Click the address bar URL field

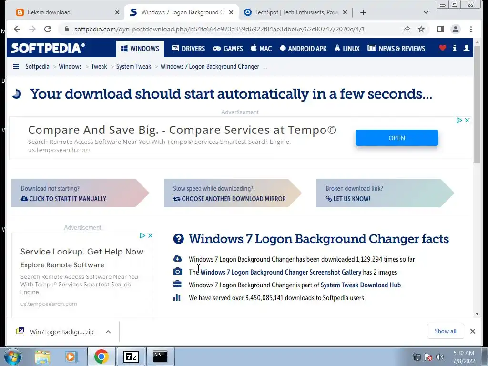click(219, 29)
